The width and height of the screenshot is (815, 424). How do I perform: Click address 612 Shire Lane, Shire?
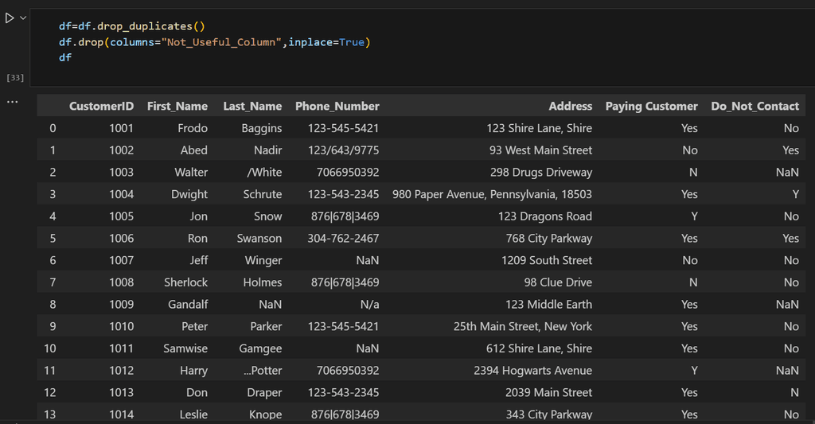(x=539, y=348)
